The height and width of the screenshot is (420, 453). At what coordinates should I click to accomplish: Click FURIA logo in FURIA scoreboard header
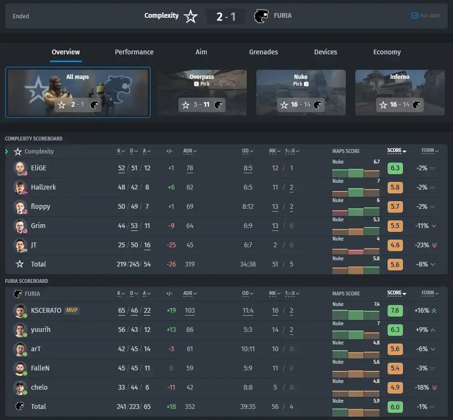click(x=18, y=294)
